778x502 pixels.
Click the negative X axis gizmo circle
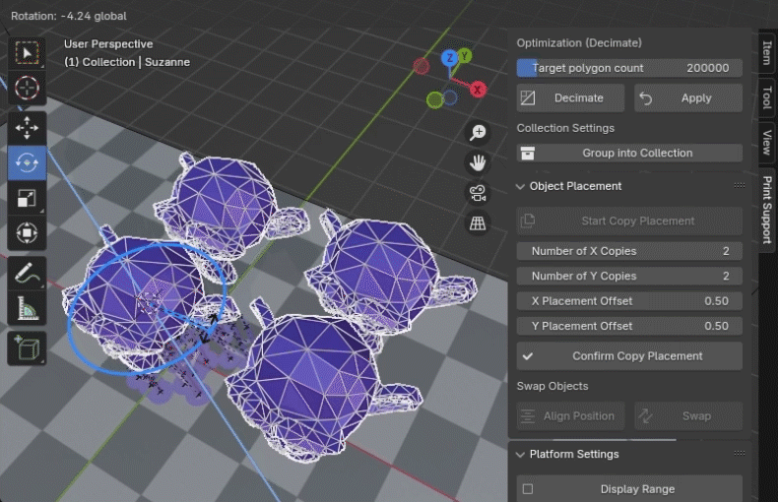point(421,66)
